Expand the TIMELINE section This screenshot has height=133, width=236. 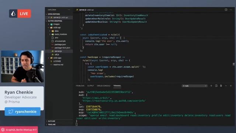pyautogui.click(x=52, y=125)
